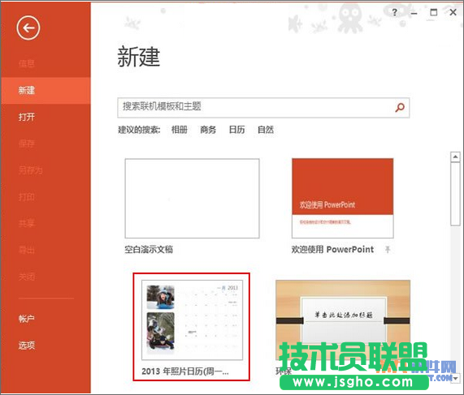464x395 pixels.
Task: Open the 帐户 page
Action: coord(27,319)
